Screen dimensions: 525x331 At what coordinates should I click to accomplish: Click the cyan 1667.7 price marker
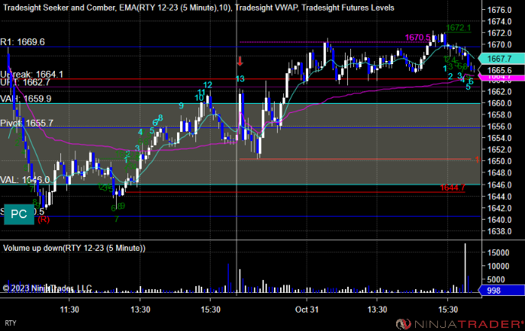[x=501, y=59]
